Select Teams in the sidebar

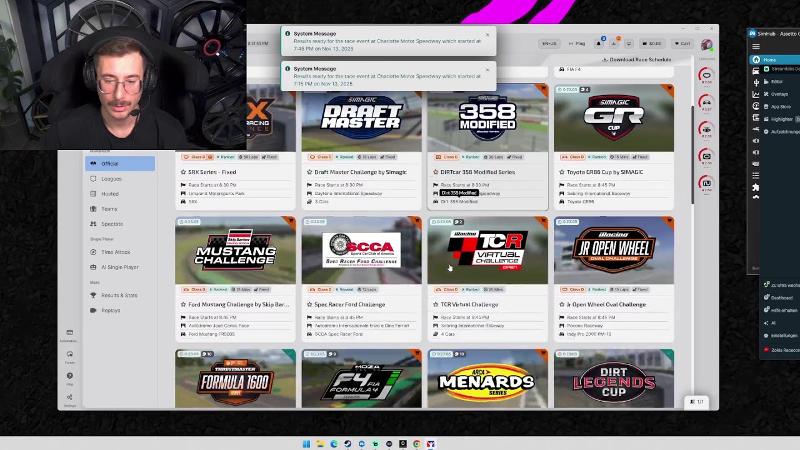[x=120, y=209]
